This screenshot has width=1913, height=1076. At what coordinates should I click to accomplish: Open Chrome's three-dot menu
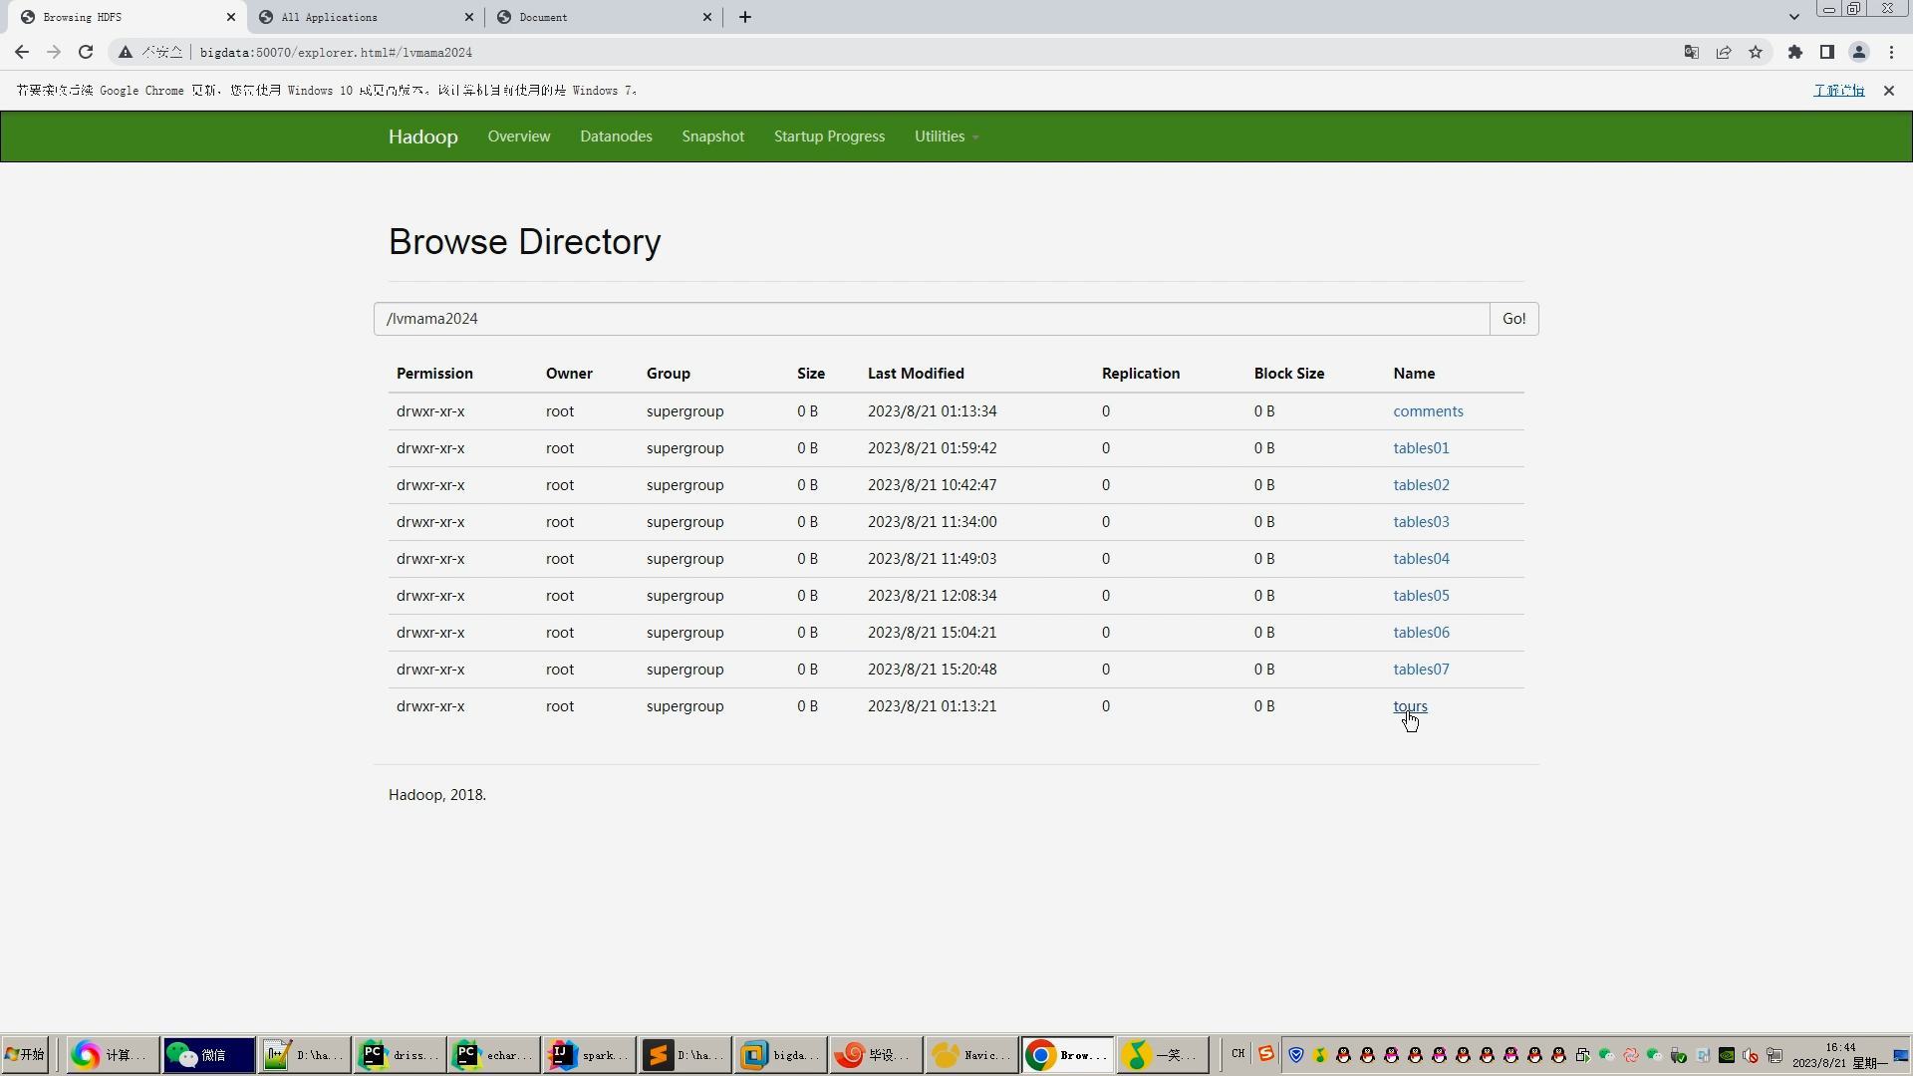[x=1891, y=52]
